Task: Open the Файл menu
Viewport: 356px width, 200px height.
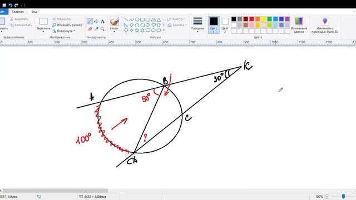Action: pyautogui.click(x=3, y=12)
